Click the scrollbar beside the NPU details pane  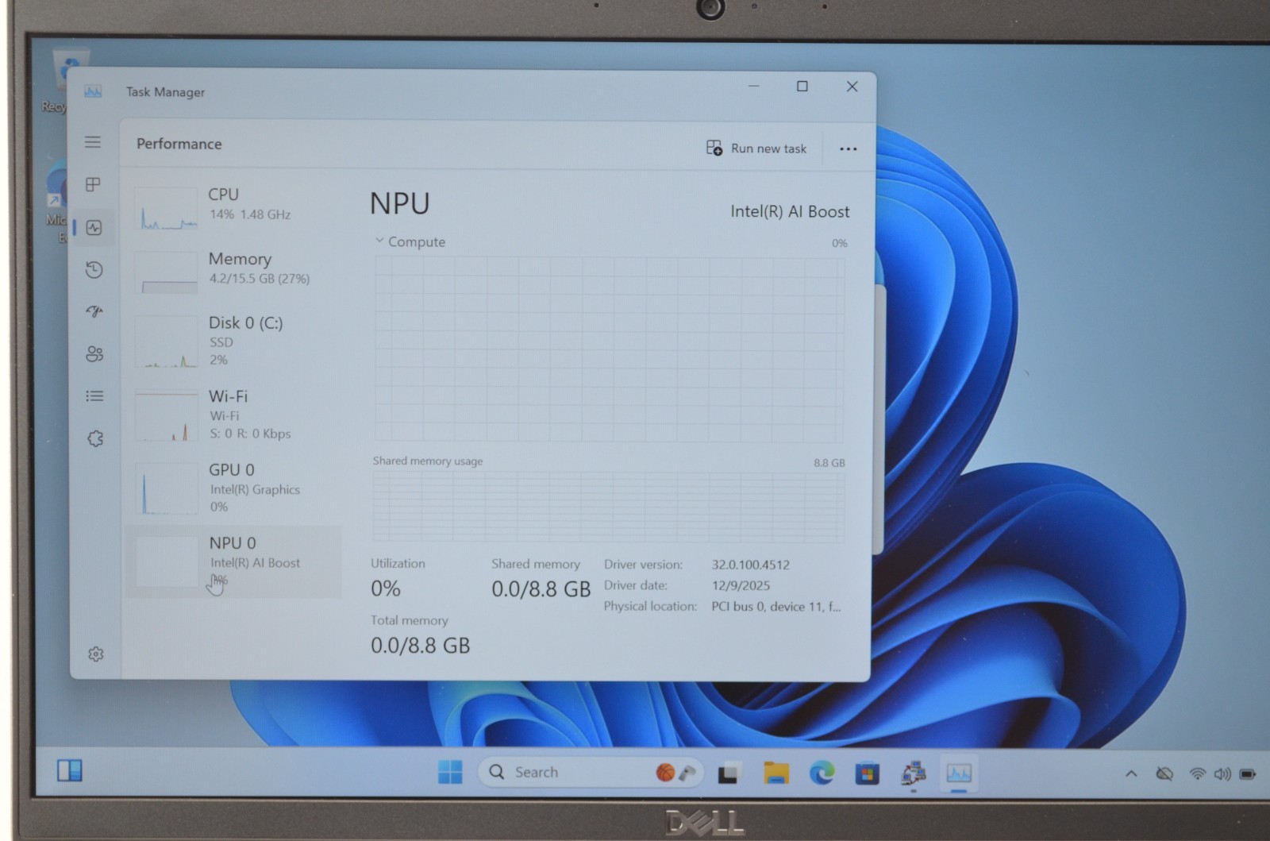pyautogui.click(x=878, y=419)
